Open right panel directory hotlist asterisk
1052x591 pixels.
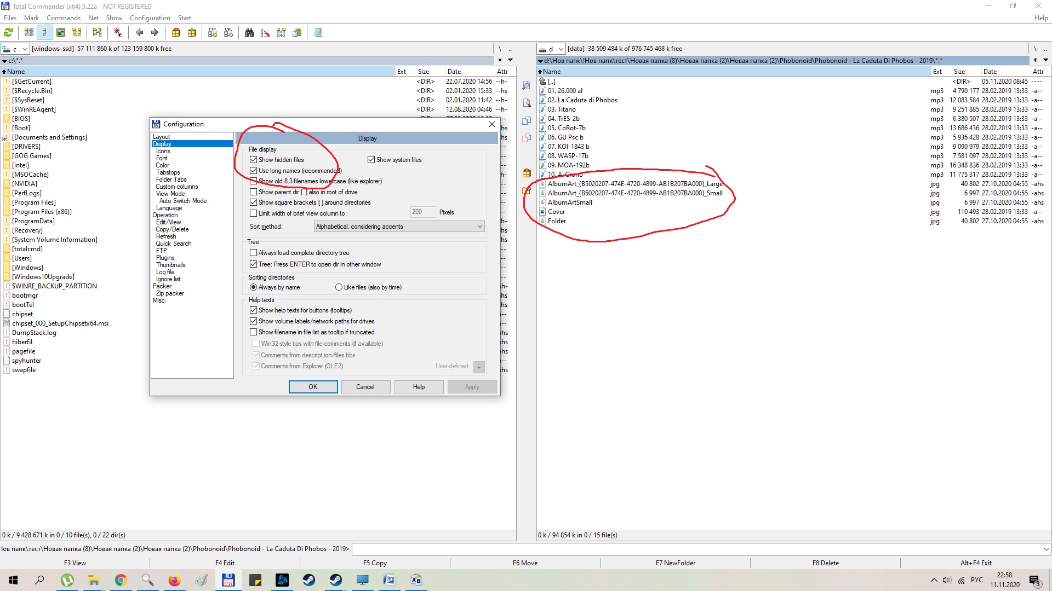1035,60
